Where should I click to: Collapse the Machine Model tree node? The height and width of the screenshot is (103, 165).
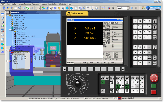(10, 30)
